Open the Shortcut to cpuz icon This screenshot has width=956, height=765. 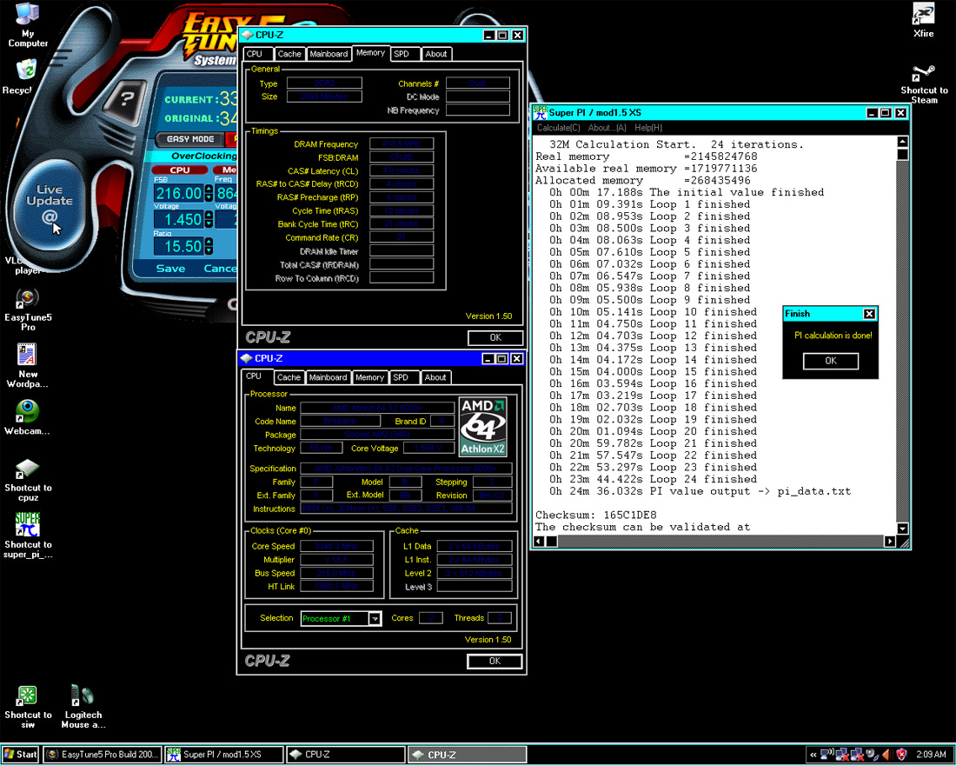pyautogui.click(x=28, y=481)
